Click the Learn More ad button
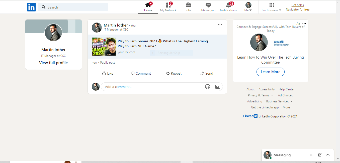 point(271,72)
